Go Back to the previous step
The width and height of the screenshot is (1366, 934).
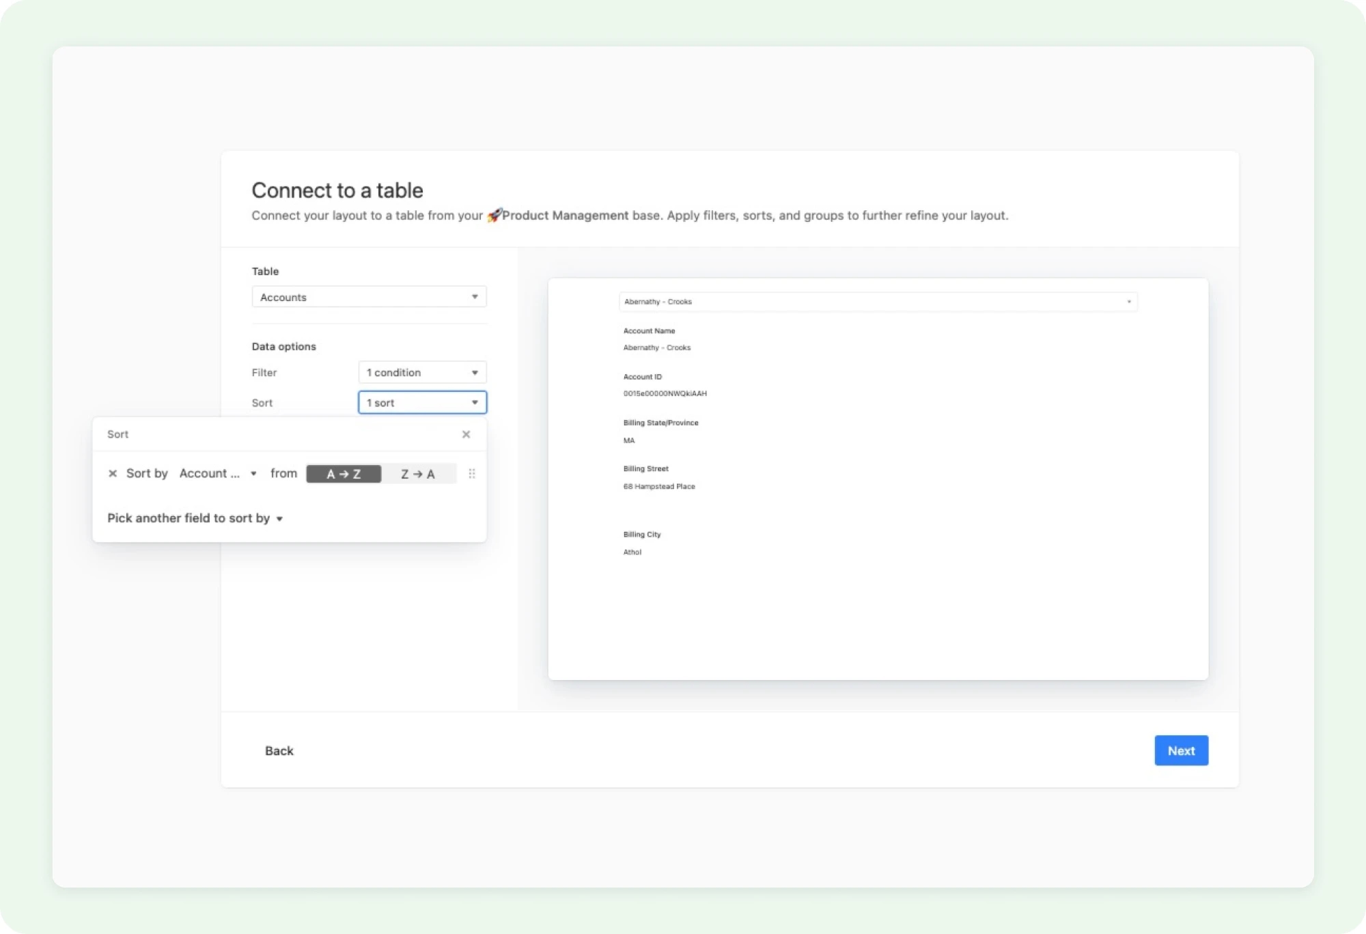[279, 750]
